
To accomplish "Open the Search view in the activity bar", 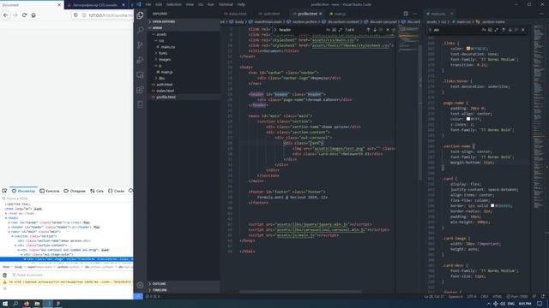I will tap(140, 30).
